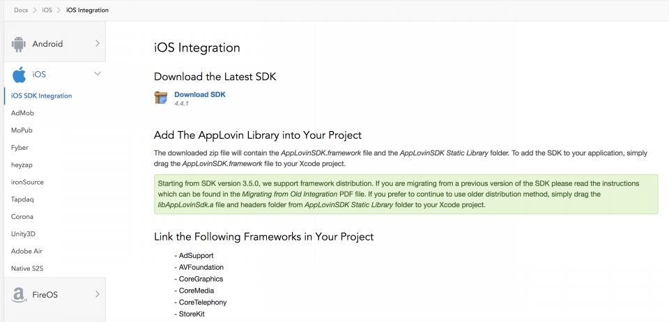Open the Adobe Air sidebar item
The image size is (669, 322).
(26, 251)
